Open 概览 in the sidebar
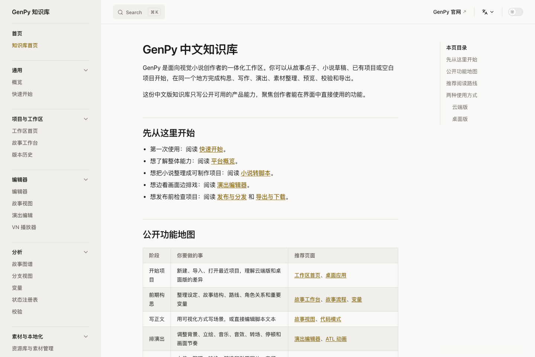 click(x=17, y=82)
